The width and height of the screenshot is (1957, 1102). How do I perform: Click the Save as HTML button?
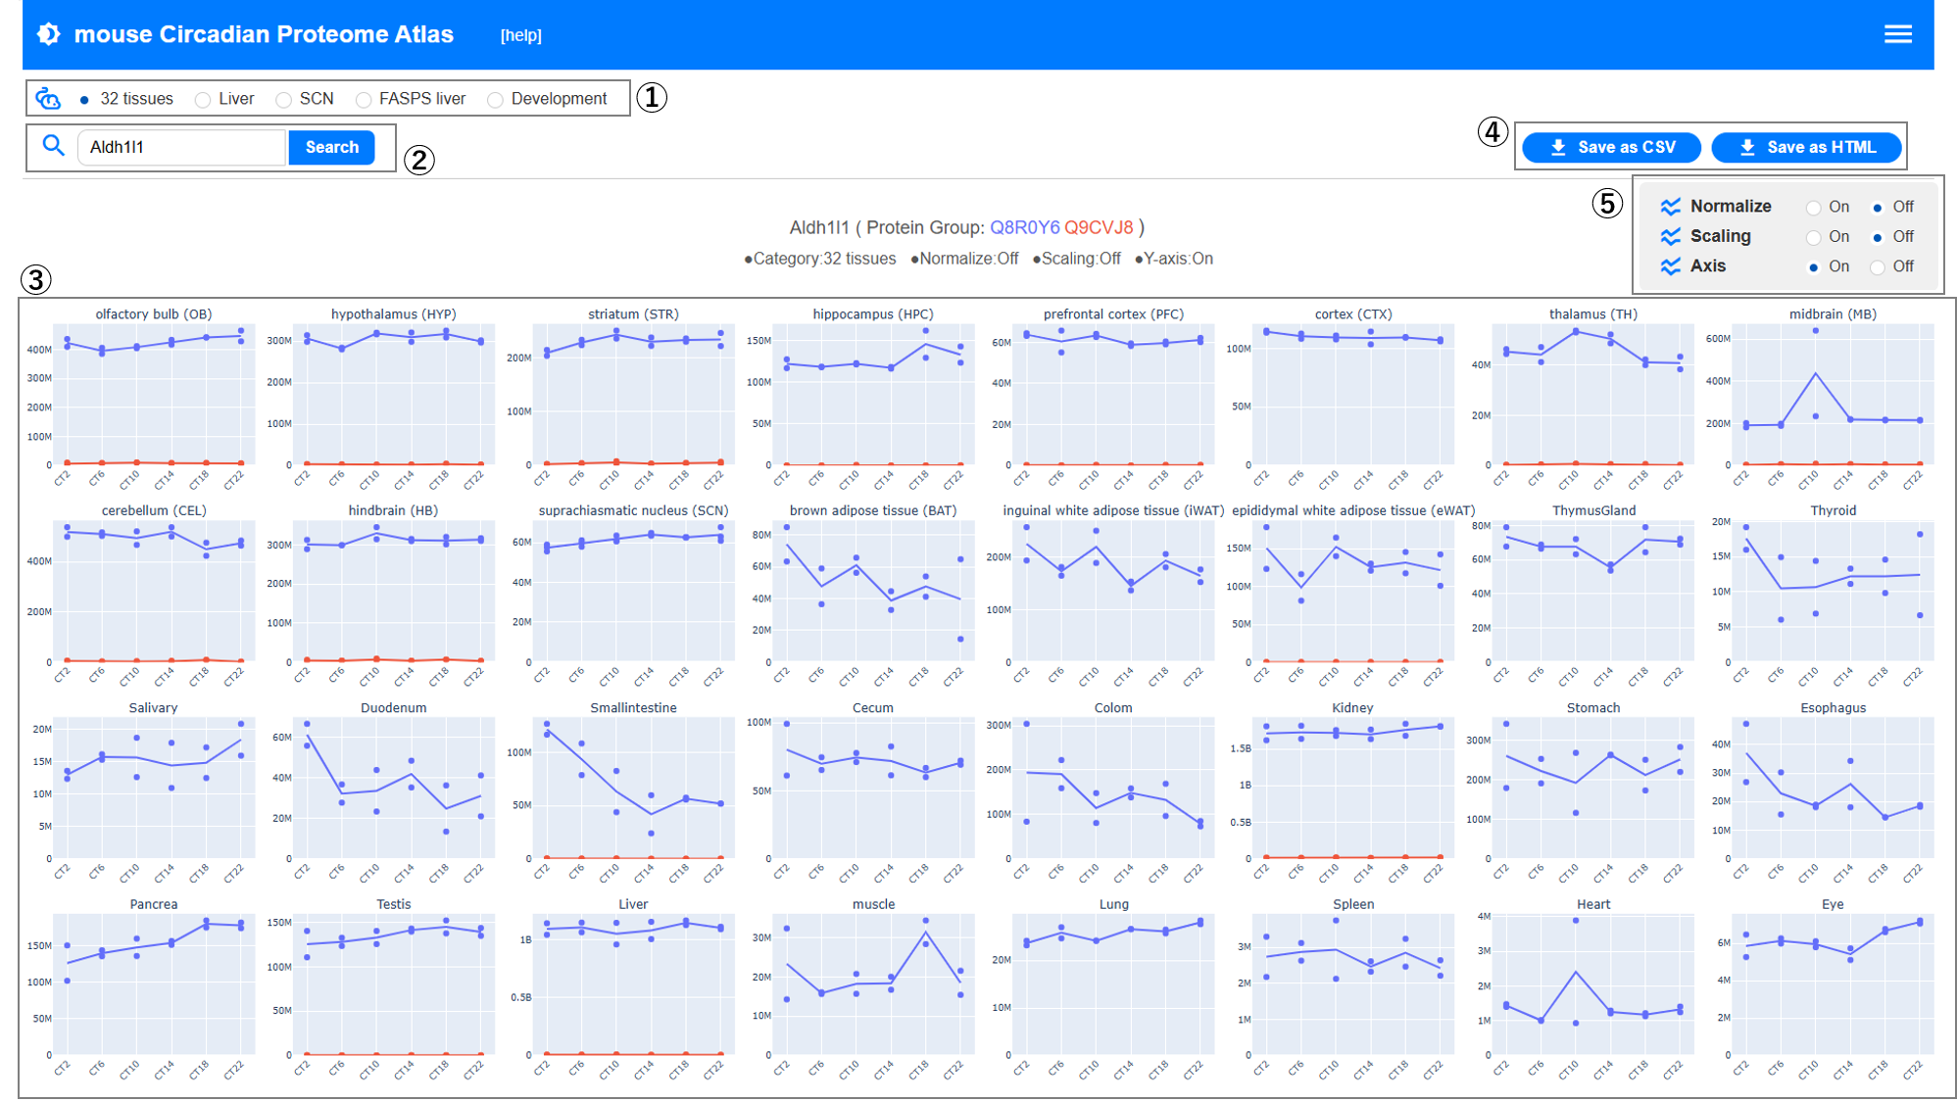pyautogui.click(x=1806, y=147)
